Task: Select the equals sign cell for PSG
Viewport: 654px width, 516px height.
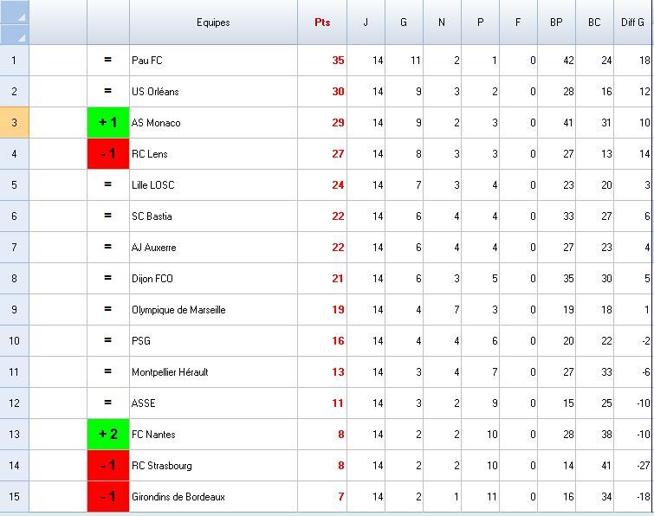Action: [108, 341]
